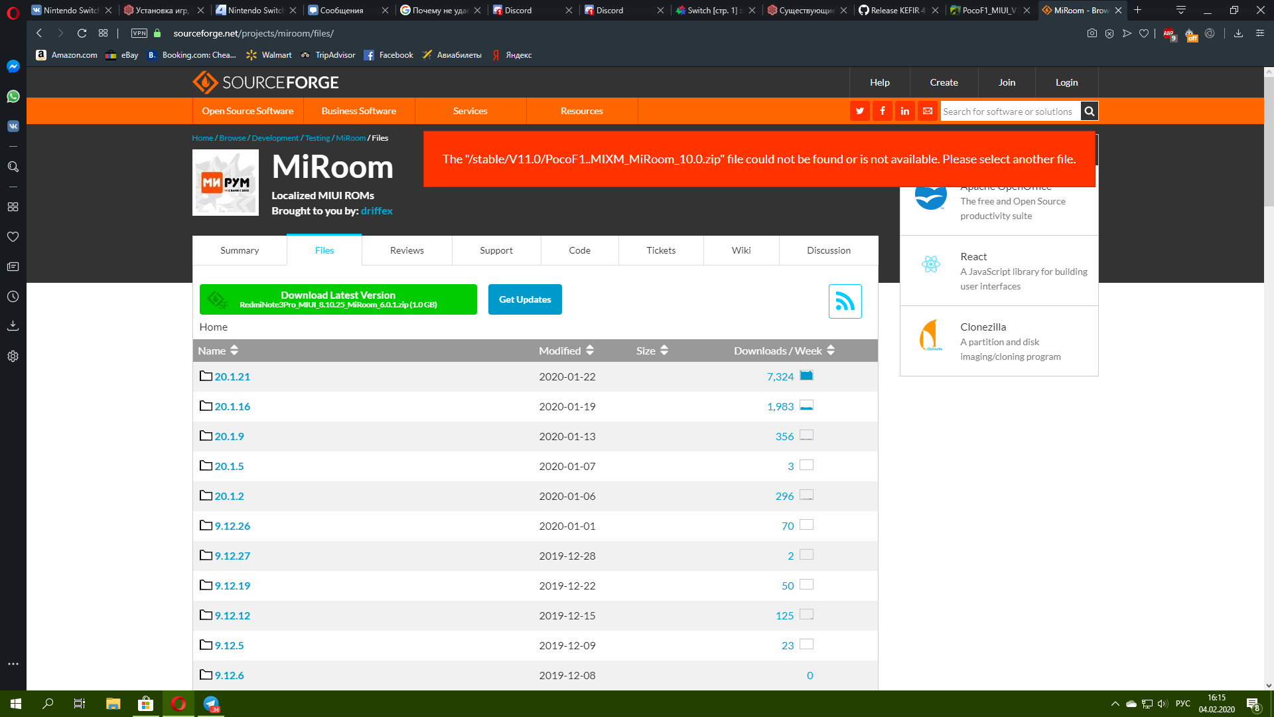Viewport: 1274px width, 717px height.
Task: Sort by Downloads / Week
Action: [784, 351]
